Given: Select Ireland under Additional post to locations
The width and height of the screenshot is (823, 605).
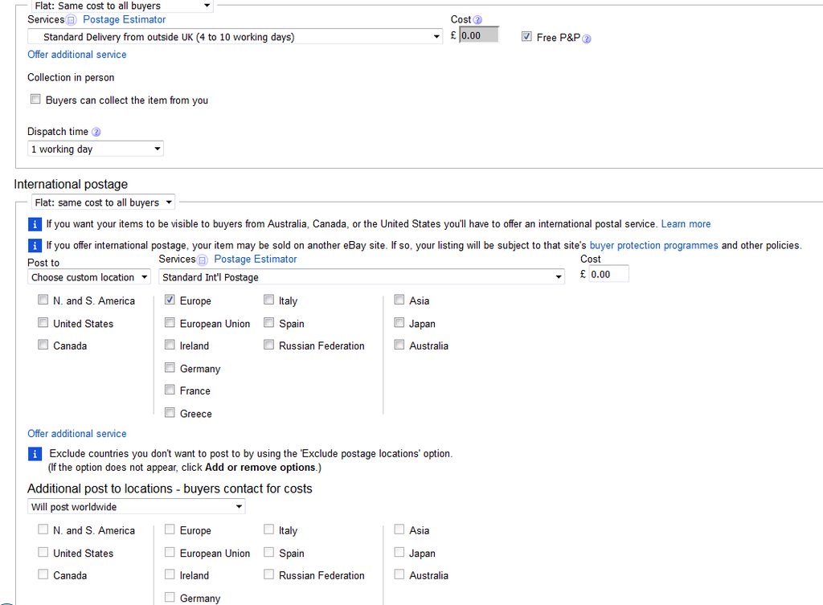Looking at the screenshot, I should (x=170, y=574).
